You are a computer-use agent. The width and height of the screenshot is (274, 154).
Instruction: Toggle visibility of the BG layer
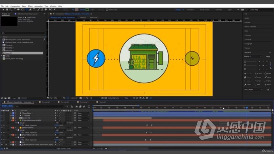pos(2,142)
